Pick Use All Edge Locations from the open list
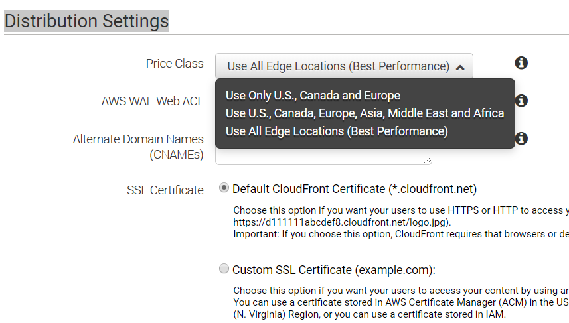The image size is (569, 323). [337, 131]
